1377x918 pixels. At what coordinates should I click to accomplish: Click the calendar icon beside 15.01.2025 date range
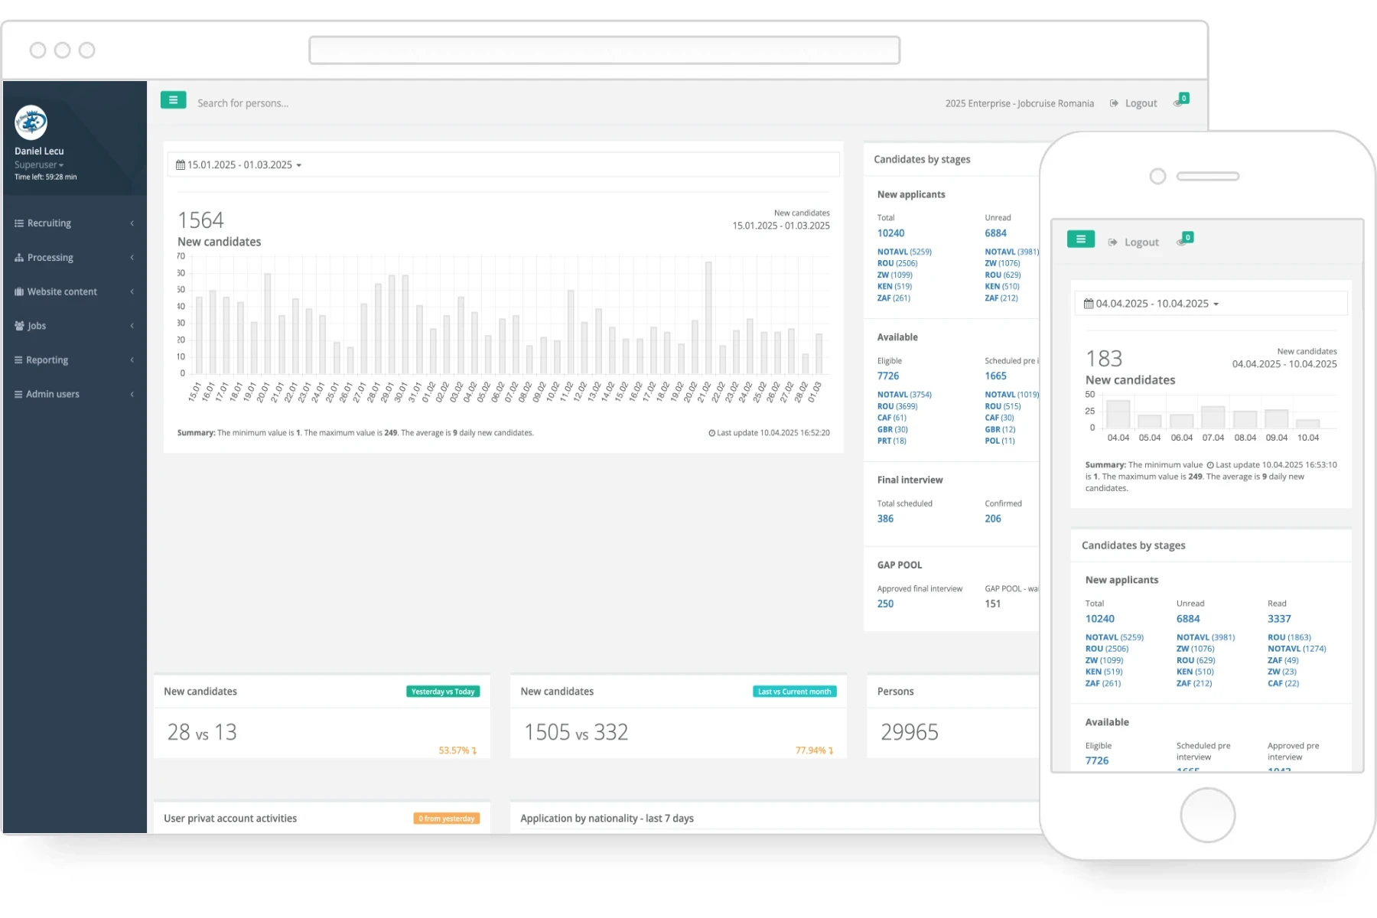[181, 165]
